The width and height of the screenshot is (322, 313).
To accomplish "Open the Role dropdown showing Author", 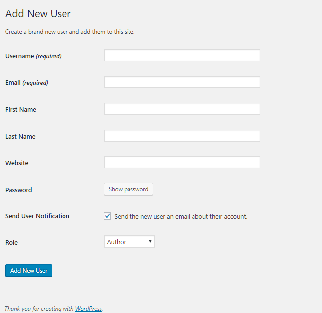I will (x=129, y=242).
